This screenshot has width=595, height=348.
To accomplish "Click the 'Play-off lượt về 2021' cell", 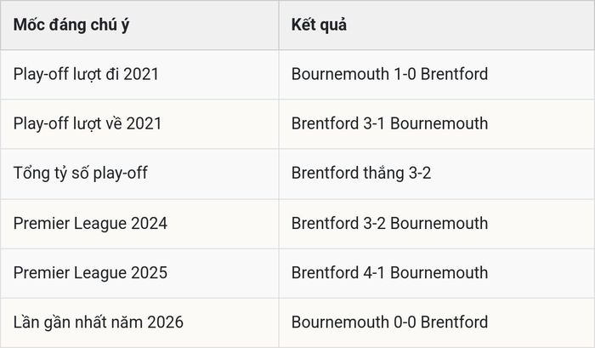I will coord(139,124).
